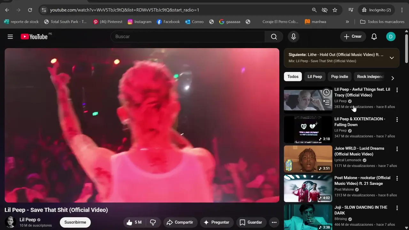This screenshot has width=409, height=230.
Task: Show more filter chips with right arrow
Action: coord(393,78)
